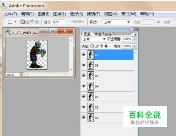Hide layer 04 with its eye icon
This screenshot has height=136, width=176.
[84, 86]
